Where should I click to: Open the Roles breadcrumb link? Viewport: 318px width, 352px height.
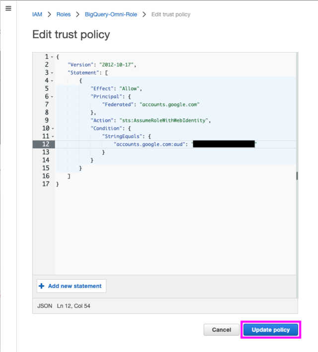(64, 14)
